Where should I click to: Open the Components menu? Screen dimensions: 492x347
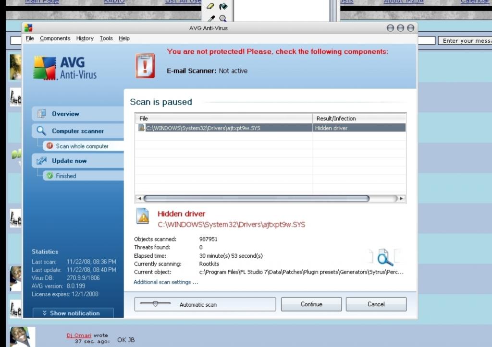(x=55, y=38)
